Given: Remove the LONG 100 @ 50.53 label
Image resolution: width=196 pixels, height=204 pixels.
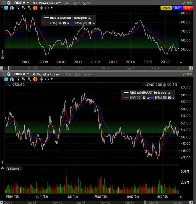Looking at the screenshot, I should pos(144,85).
